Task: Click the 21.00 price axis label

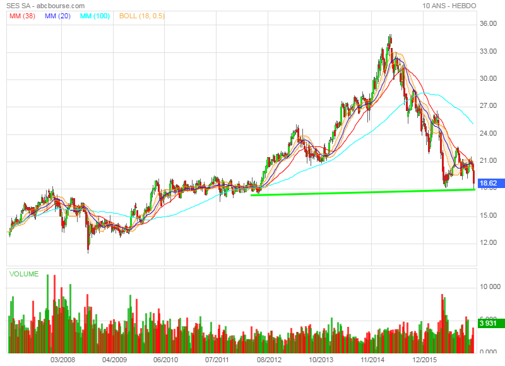Action: pos(488,161)
